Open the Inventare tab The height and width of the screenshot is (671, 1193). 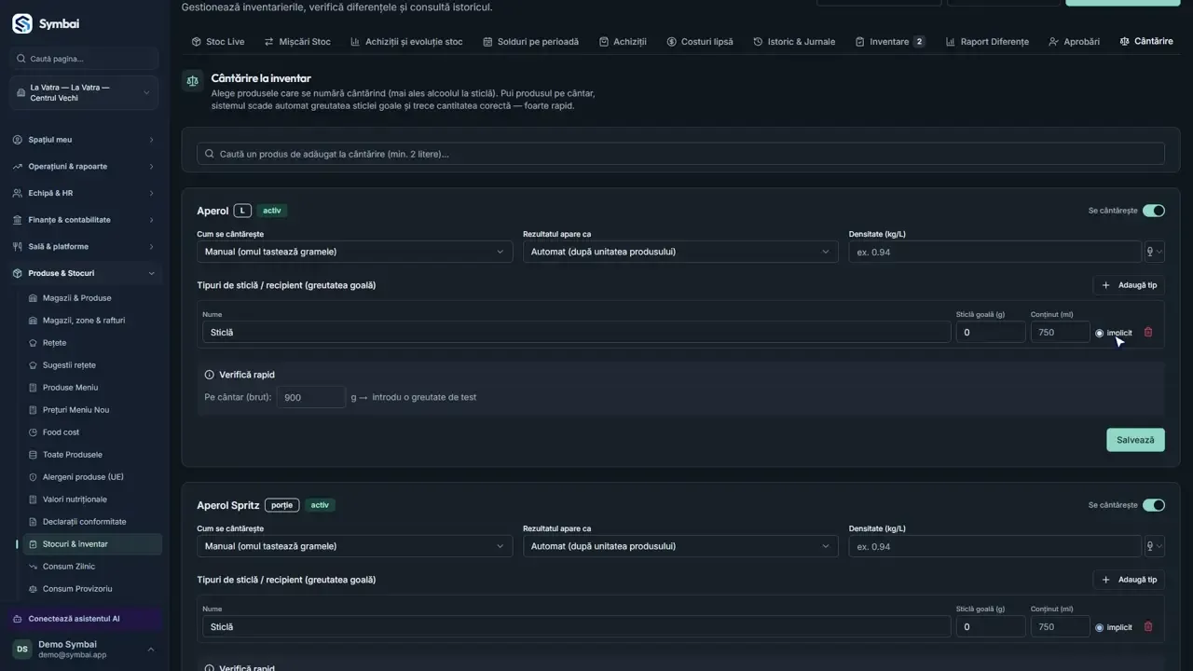click(889, 42)
